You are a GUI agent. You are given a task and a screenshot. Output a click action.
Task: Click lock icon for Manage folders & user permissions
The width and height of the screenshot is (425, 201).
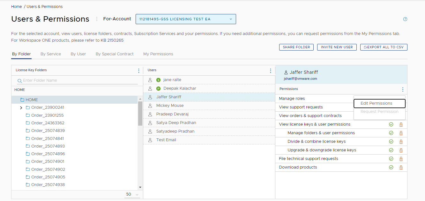(401, 133)
